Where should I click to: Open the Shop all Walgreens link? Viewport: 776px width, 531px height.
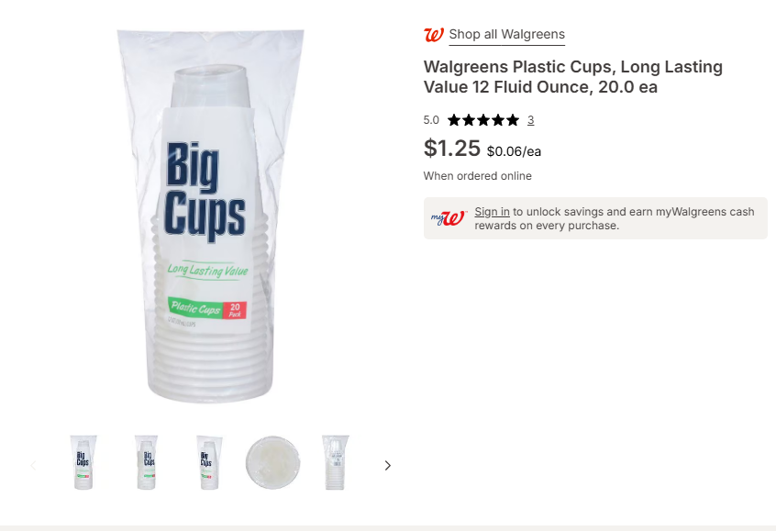click(x=506, y=34)
